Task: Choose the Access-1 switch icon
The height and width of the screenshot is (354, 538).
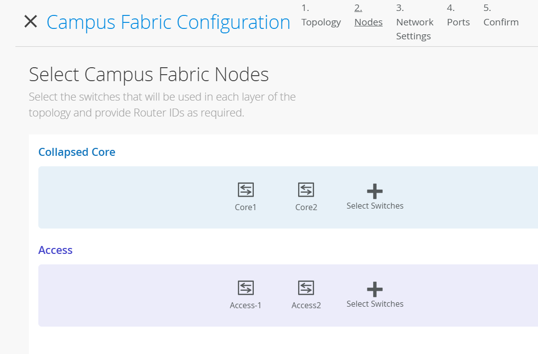Action: [245, 288]
